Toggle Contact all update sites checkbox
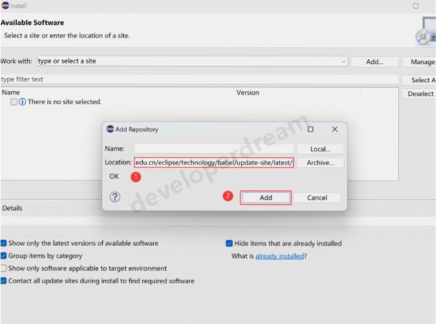The height and width of the screenshot is (324, 437). (x=4, y=281)
